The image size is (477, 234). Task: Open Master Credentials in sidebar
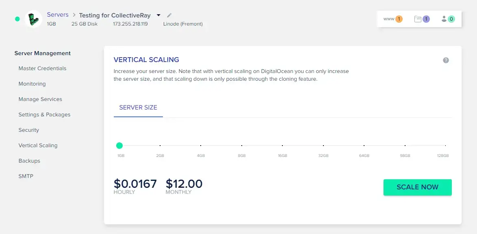(x=42, y=68)
